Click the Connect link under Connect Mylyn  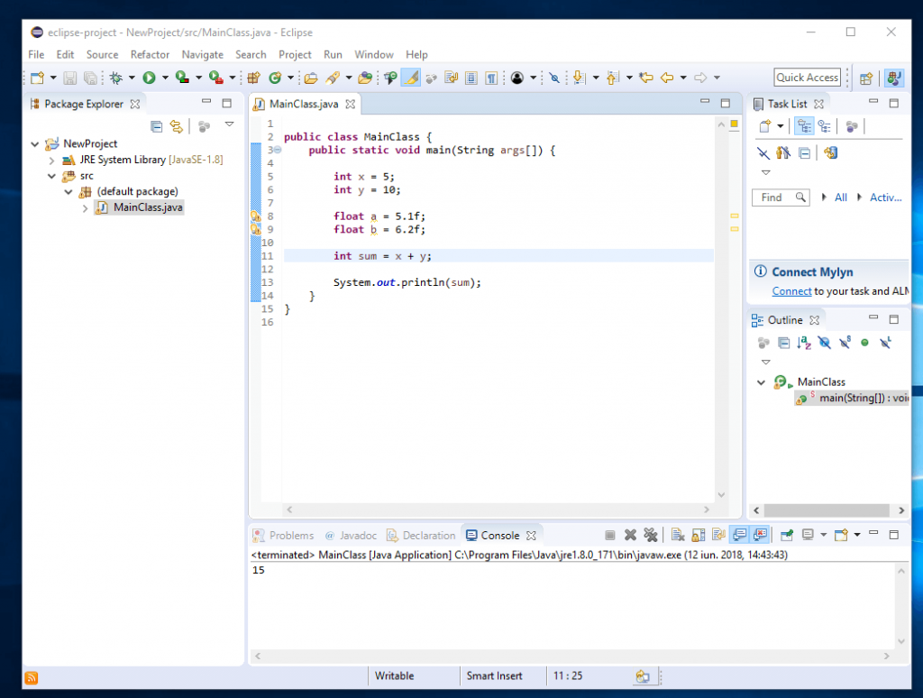(x=791, y=290)
